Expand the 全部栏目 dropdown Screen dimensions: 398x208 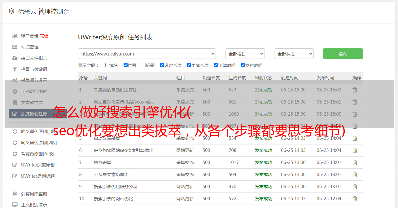[245, 54]
